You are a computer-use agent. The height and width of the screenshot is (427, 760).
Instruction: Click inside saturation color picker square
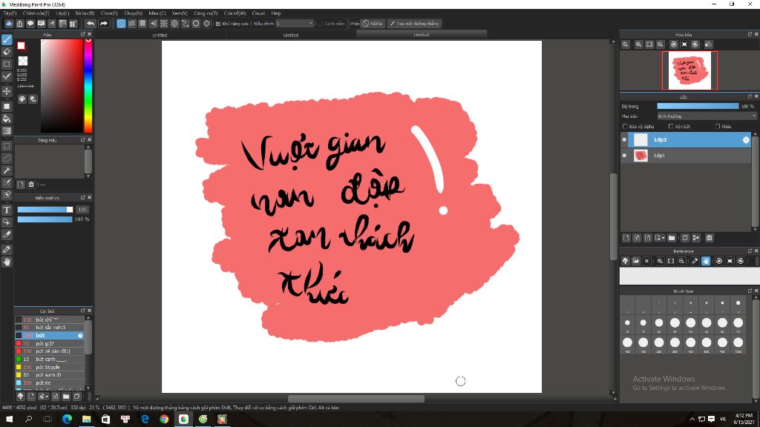62,86
